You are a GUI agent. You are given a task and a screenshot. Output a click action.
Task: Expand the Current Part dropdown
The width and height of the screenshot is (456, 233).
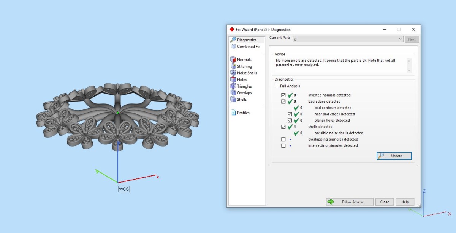coord(401,39)
